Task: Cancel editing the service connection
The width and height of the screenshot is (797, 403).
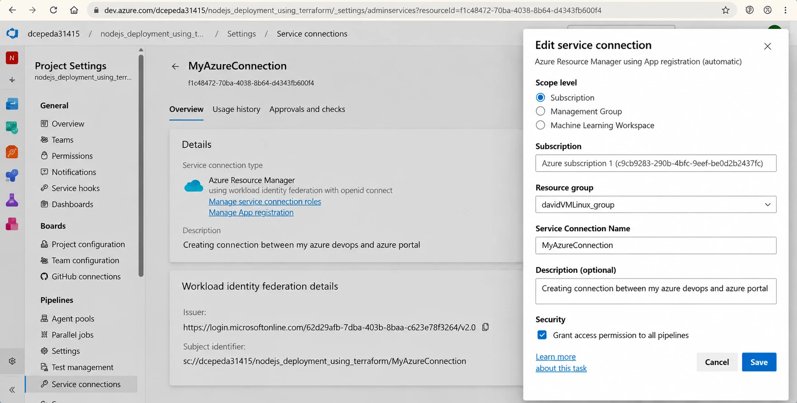Action: tap(717, 362)
